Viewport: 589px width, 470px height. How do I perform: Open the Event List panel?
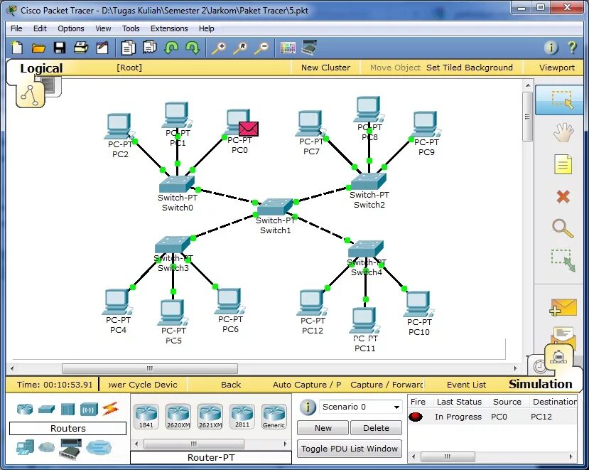tap(466, 385)
